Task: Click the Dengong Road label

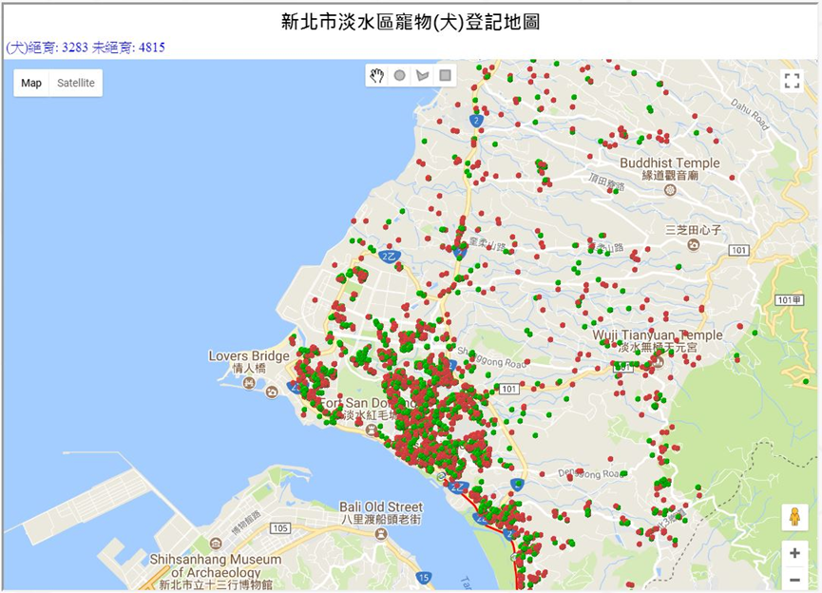Action: 591,473
